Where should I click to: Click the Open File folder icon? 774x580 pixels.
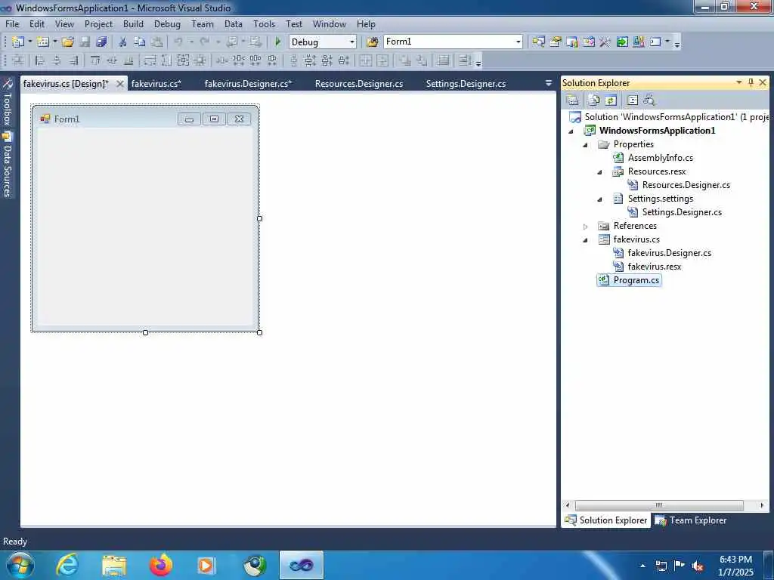[68, 42]
